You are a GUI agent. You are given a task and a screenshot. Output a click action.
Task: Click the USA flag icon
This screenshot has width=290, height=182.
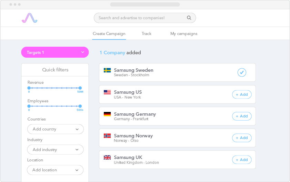pos(107,92)
